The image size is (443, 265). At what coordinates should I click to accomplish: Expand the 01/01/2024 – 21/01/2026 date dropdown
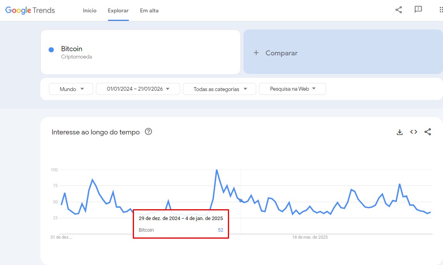(x=138, y=88)
